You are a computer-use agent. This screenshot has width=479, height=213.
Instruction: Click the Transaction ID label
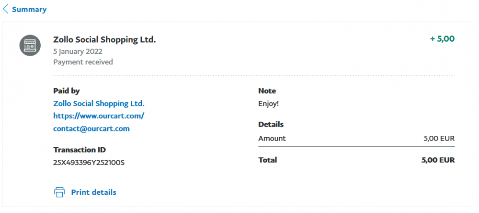pyautogui.click(x=80, y=150)
